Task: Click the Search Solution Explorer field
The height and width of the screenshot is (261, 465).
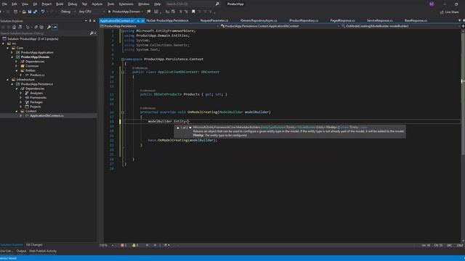Action: (x=44, y=33)
